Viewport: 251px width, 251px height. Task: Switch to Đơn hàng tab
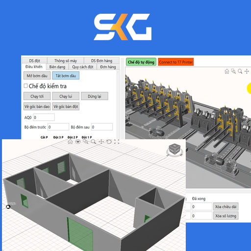point(108,67)
